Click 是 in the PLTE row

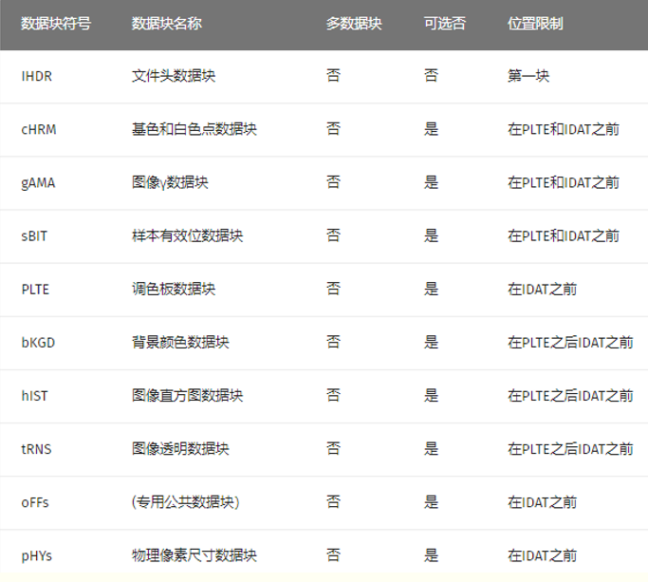(431, 290)
